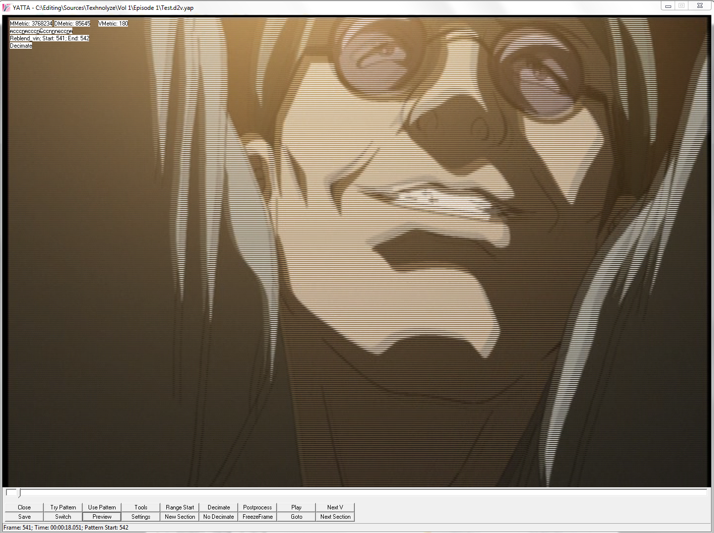Start playback with the Play button

pos(296,507)
